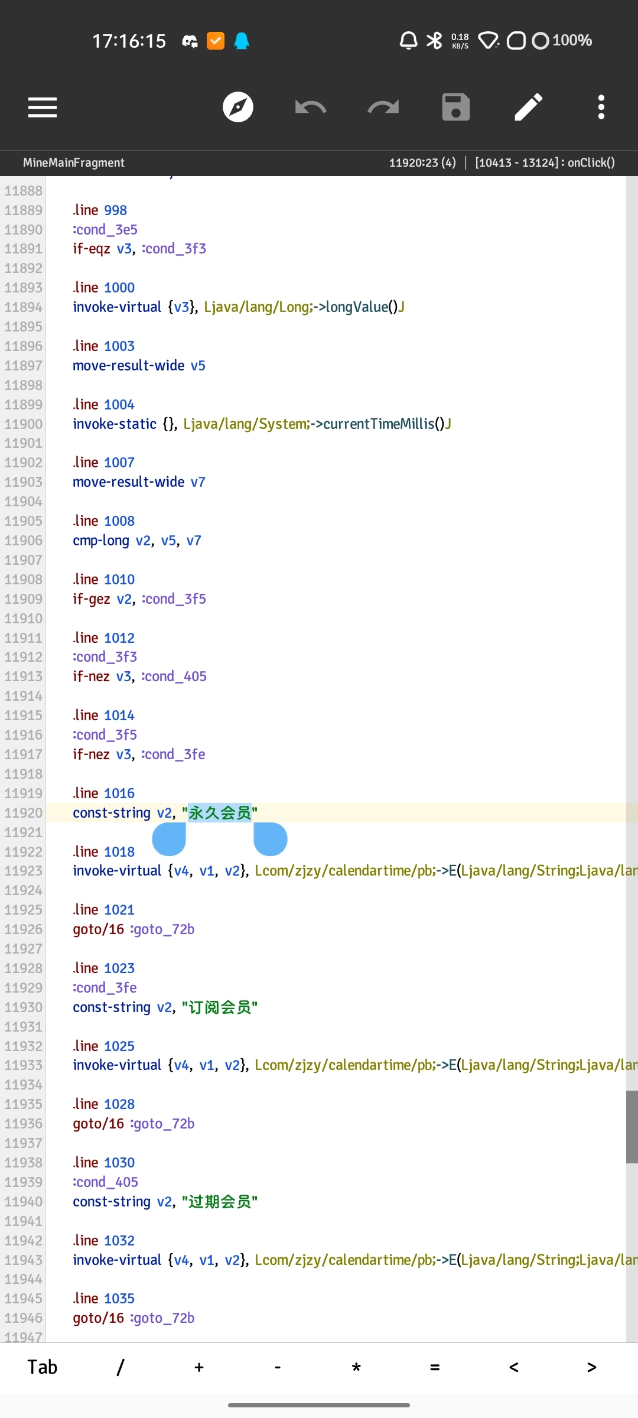The height and width of the screenshot is (1418, 638).
Task: Tap invoke-virtual calendartime/pb line 11943
Action: [x=354, y=1260]
